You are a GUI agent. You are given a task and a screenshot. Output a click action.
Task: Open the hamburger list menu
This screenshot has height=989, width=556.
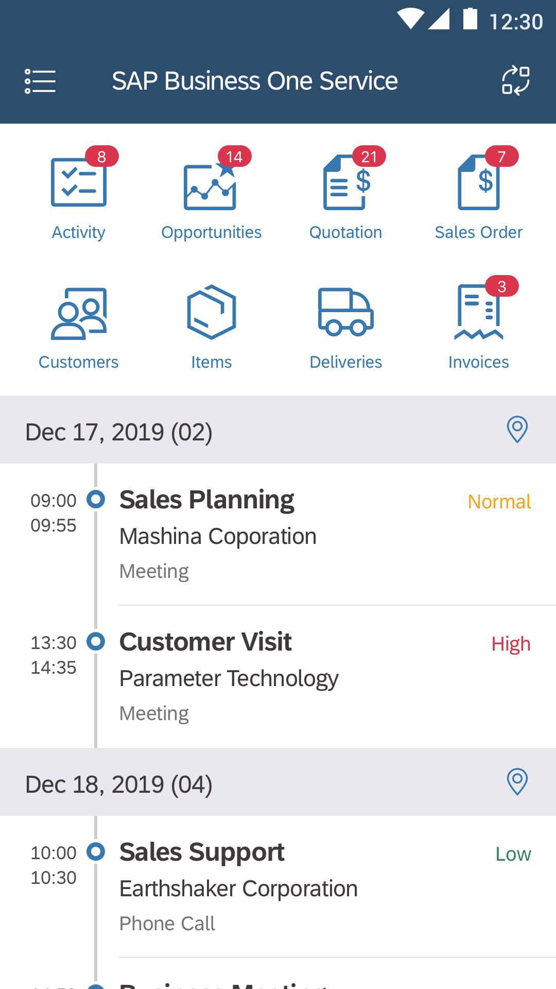(40, 81)
